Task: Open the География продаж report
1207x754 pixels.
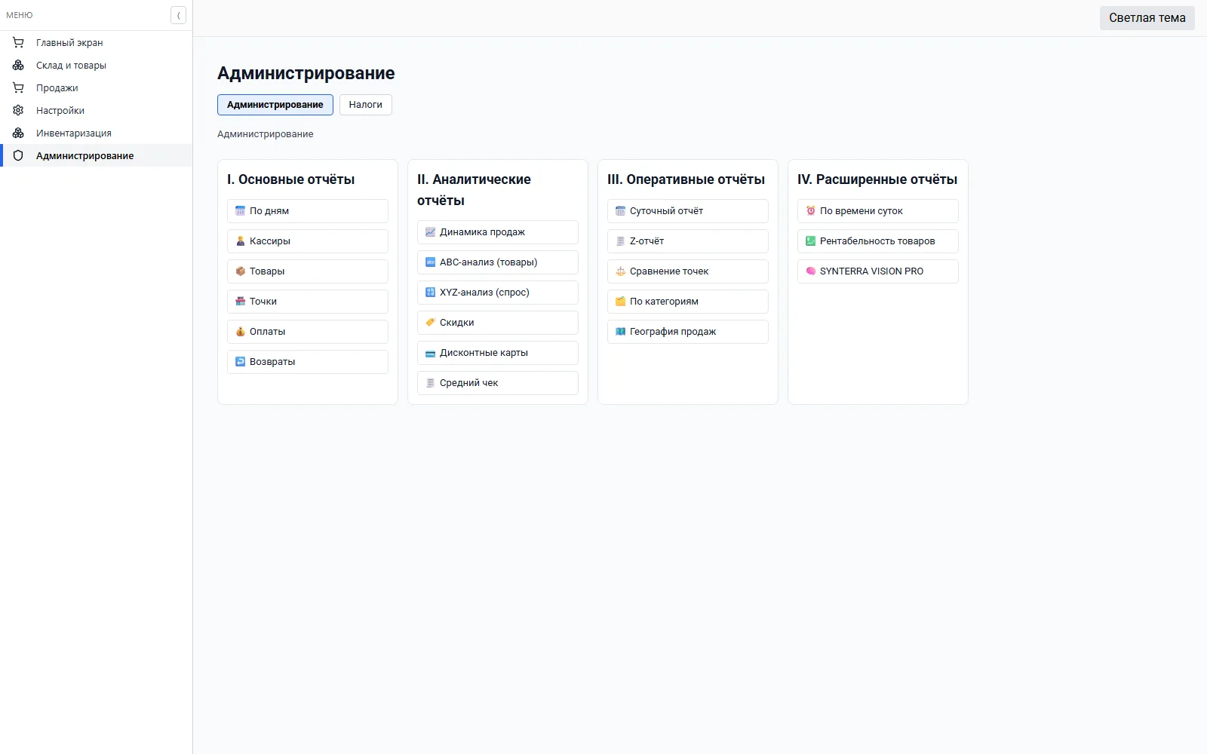Action: tap(688, 332)
